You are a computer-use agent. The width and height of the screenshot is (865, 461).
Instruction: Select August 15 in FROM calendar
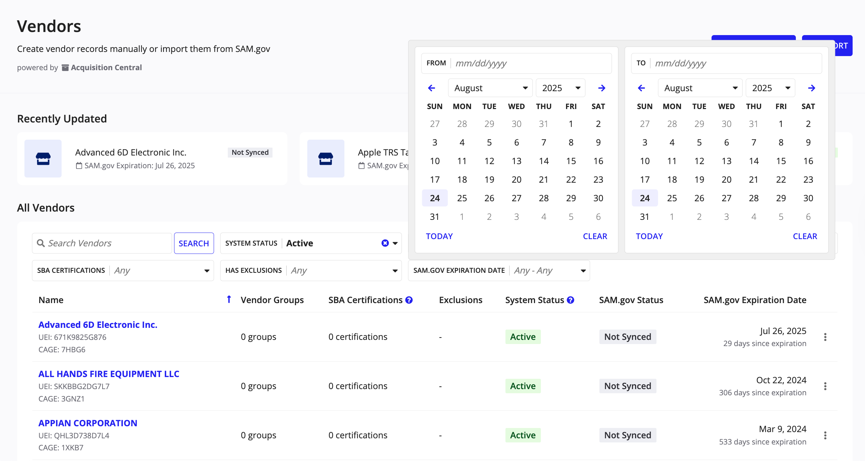click(571, 161)
